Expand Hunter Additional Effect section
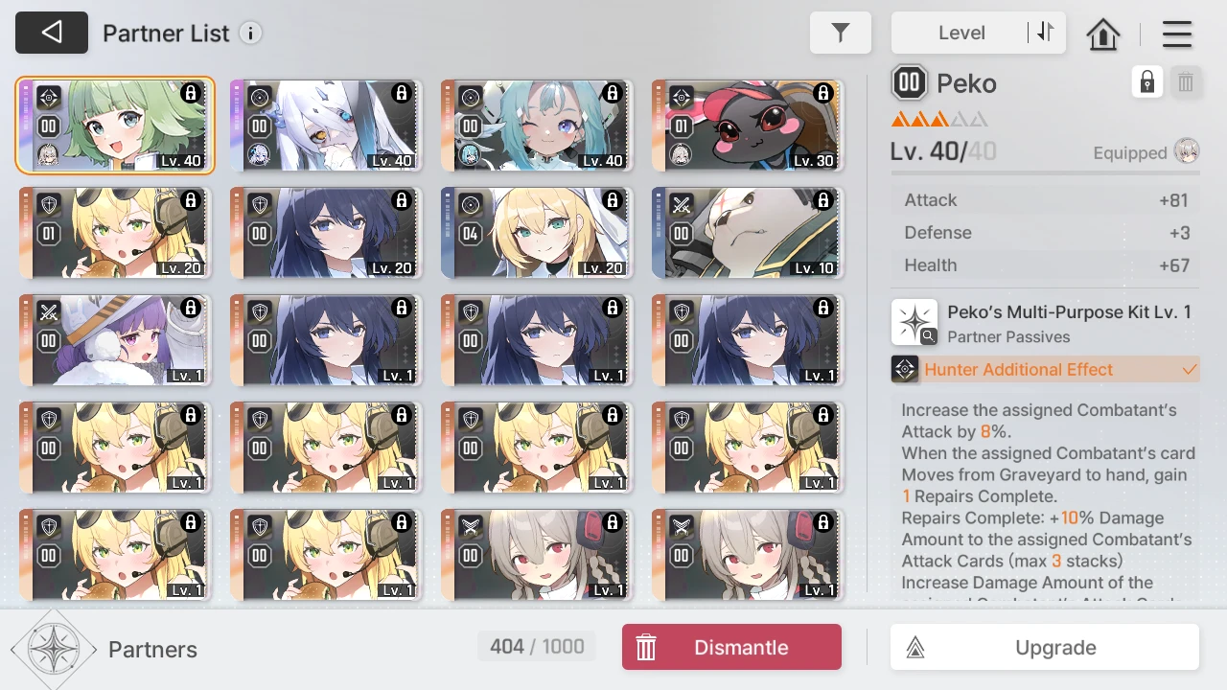Image resolution: width=1227 pixels, height=690 pixels. (x=1045, y=369)
